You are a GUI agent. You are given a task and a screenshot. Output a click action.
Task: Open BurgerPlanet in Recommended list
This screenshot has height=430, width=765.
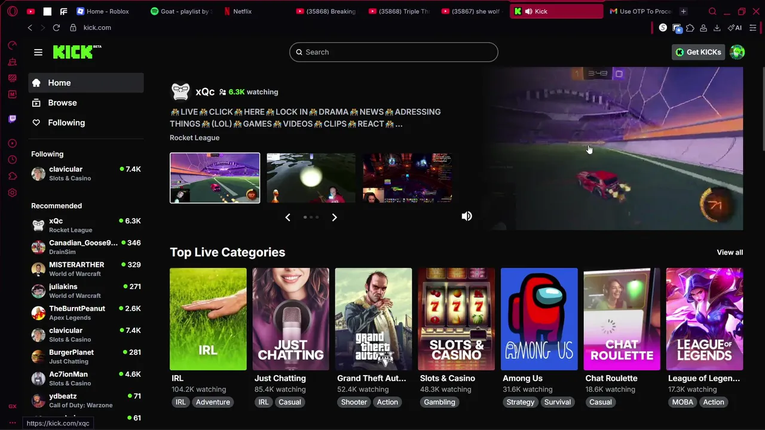click(86, 357)
